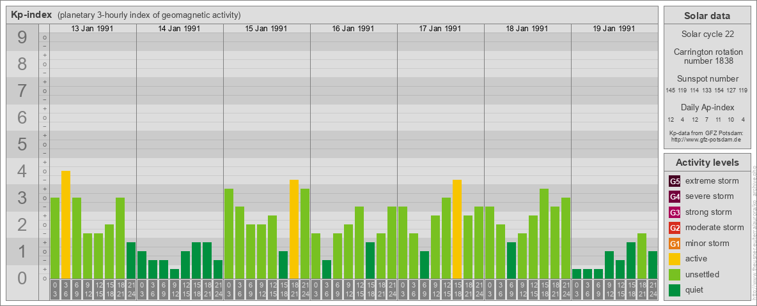This screenshot has height=306, width=757.
Task: Click the Kp scale number 0
Action: tap(22, 278)
